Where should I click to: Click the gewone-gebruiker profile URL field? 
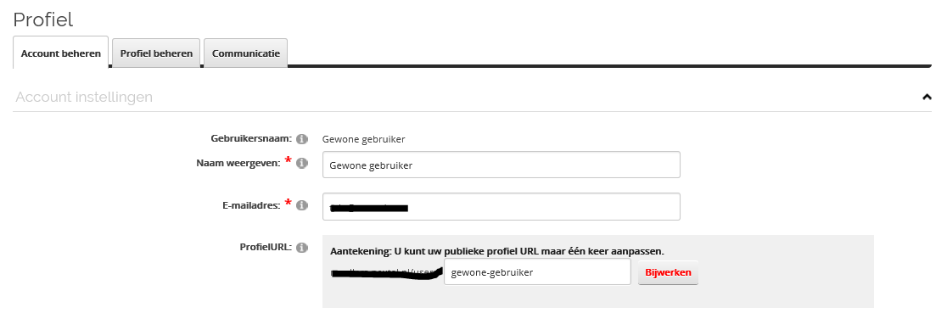(x=537, y=272)
